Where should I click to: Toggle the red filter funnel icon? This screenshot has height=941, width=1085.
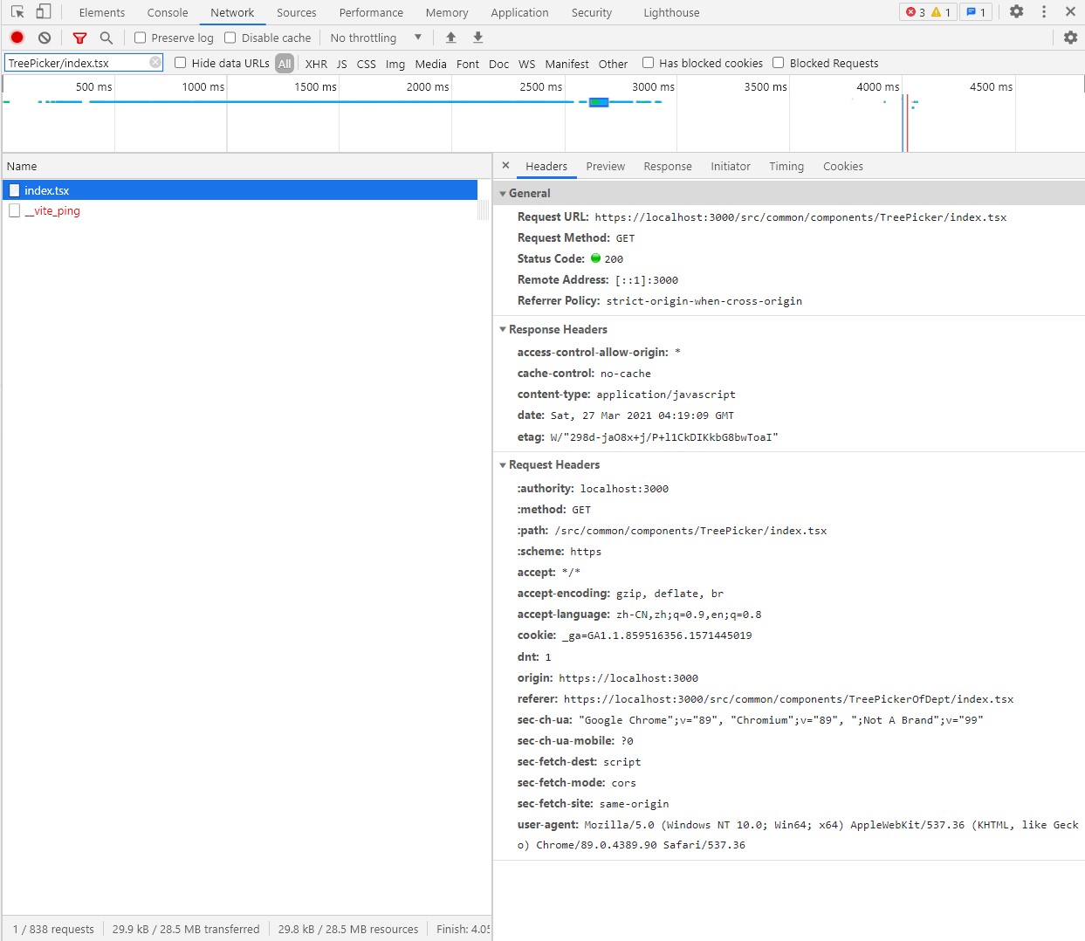click(x=79, y=38)
